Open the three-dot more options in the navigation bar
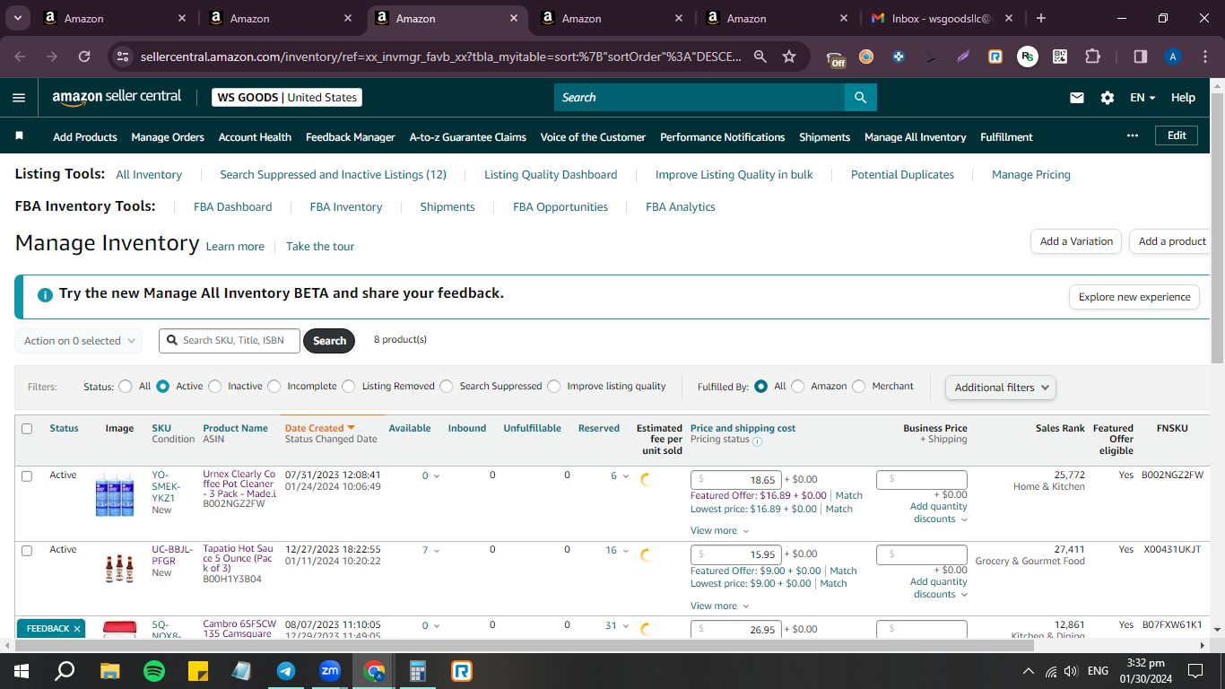Image resolution: width=1225 pixels, height=689 pixels. pos(1133,135)
